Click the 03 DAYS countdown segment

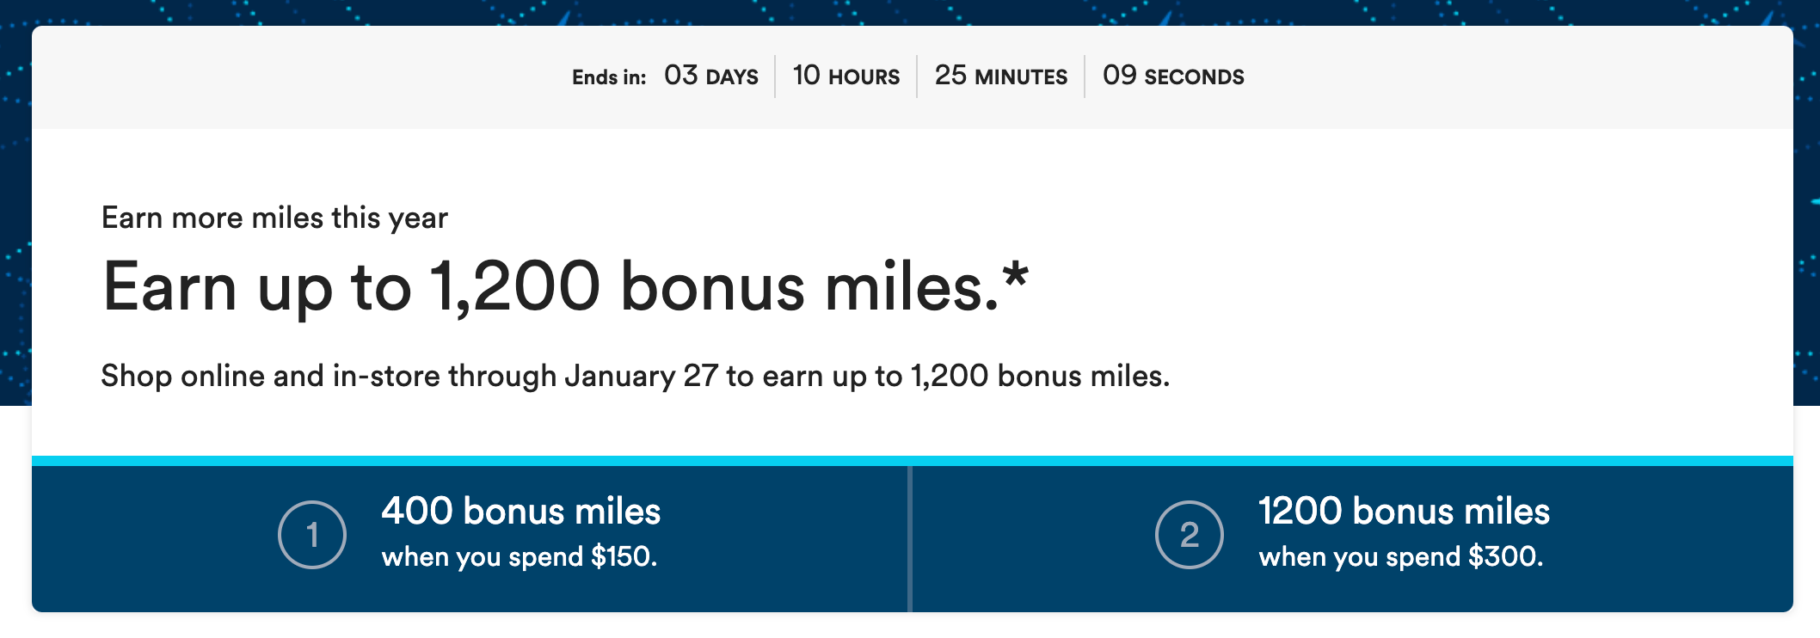point(711,77)
